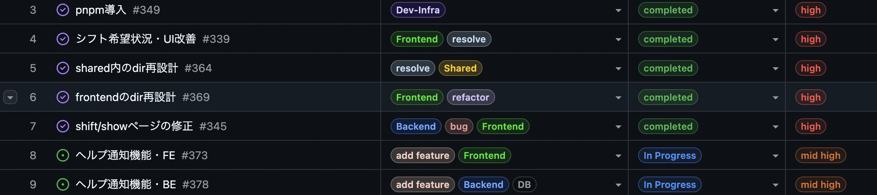
Task: Click the open-issue icon for ヘルプ通知機能・BE
Action: 63,184
